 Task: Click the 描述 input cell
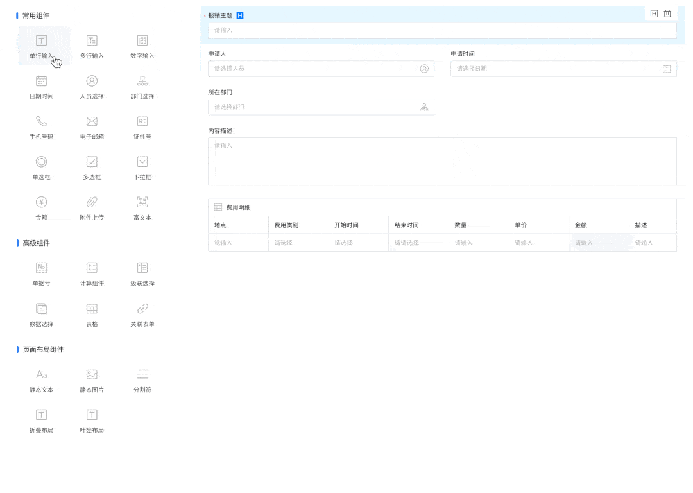[x=653, y=243]
